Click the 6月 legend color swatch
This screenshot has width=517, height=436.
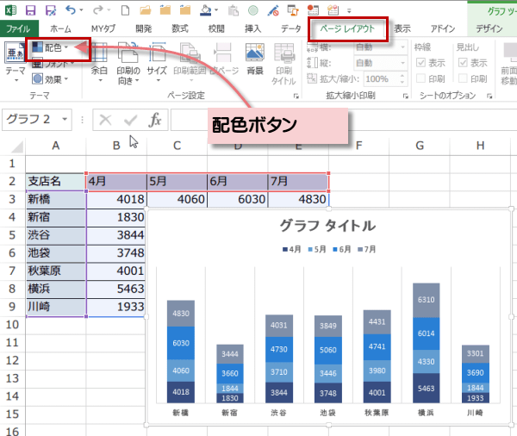[335, 249]
